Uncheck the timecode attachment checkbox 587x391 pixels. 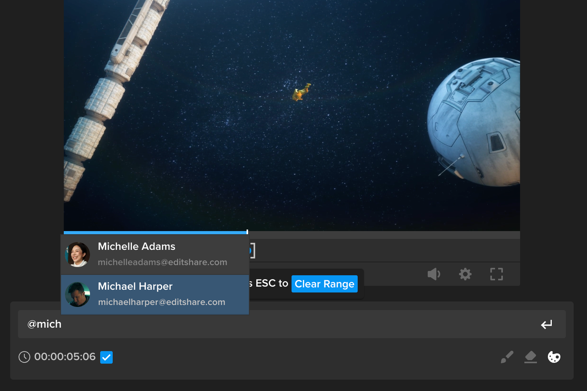(x=106, y=357)
